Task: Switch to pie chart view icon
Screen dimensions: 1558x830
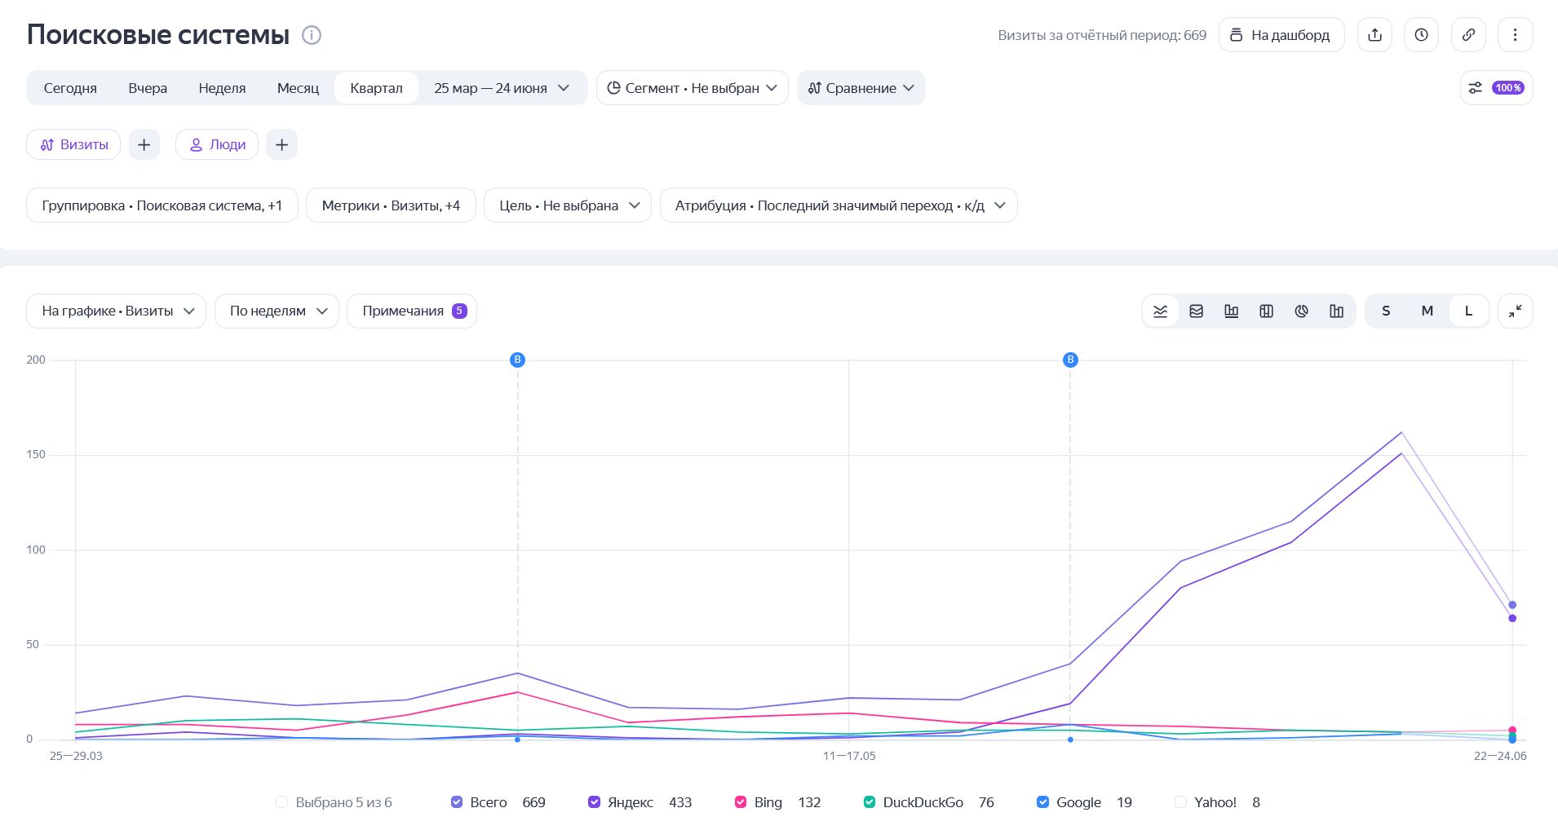Action: coord(1301,311)
